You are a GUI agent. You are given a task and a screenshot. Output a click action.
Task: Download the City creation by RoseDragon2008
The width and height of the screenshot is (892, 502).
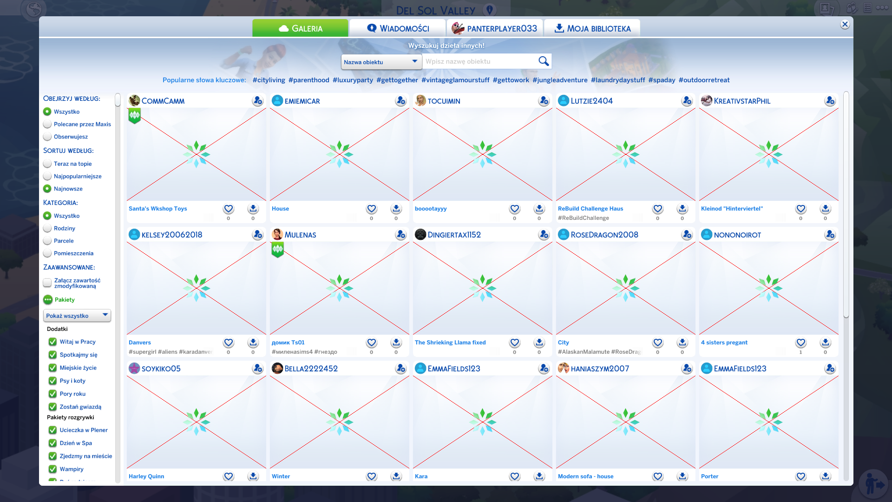[x=682, y=343]
